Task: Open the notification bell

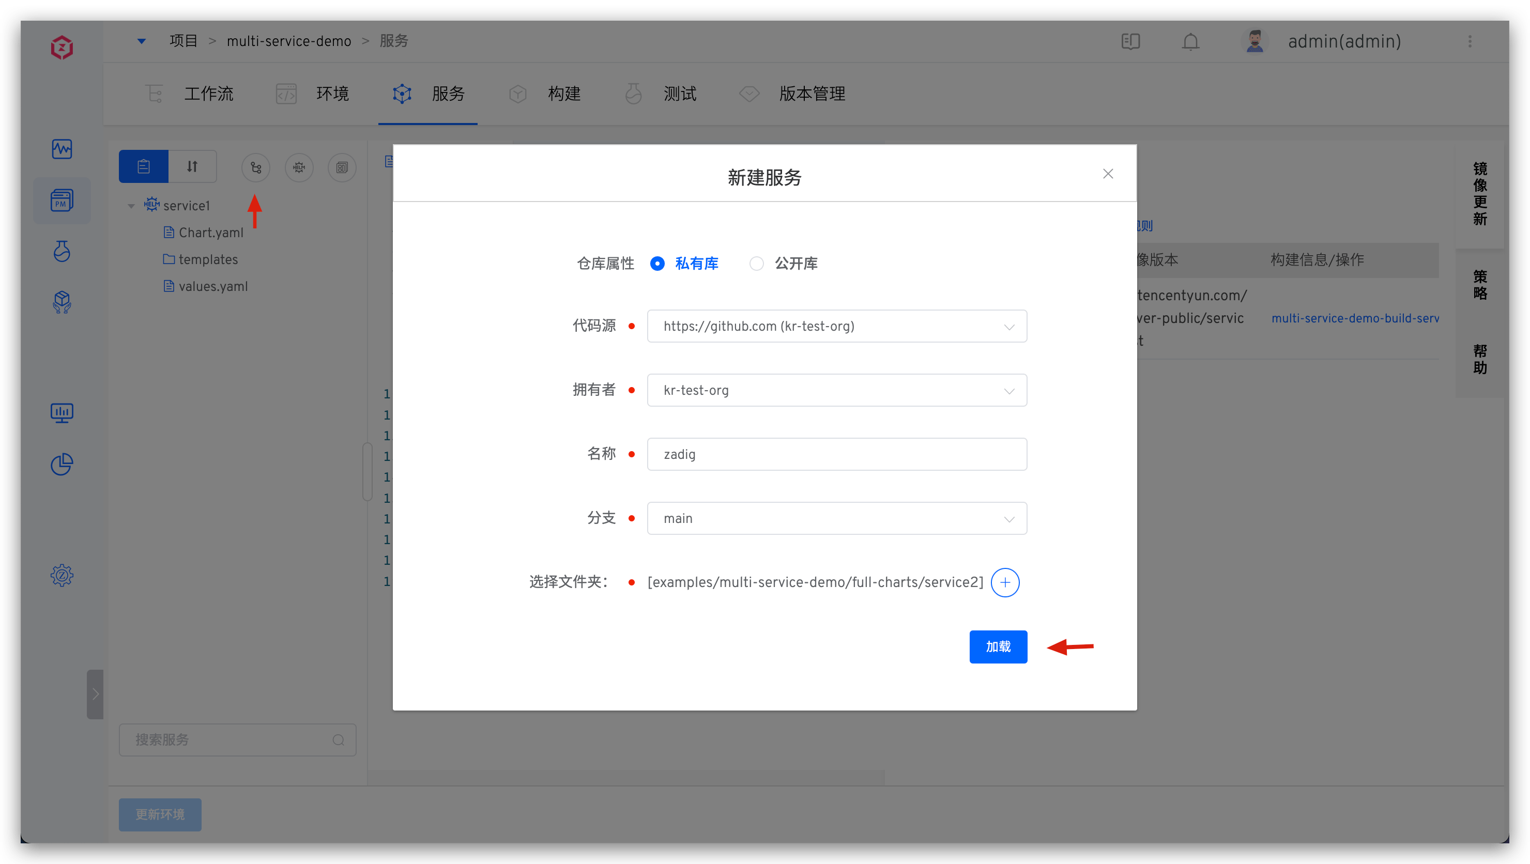Action: pos(1190,41)
